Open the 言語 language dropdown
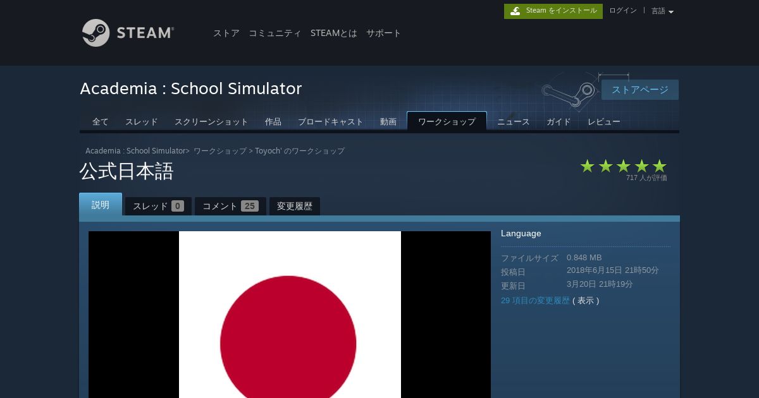The width and height of the screenshot is (759, 398). pos(662,11)
